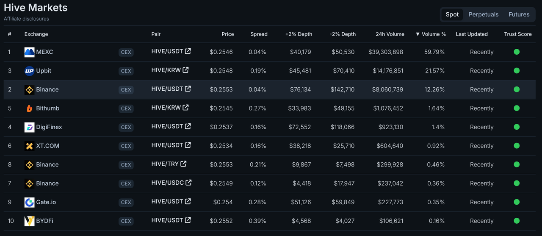This screenshot has width=542, height=236.
Task: Open the Affiliate disclosures link
Action: 26,19
